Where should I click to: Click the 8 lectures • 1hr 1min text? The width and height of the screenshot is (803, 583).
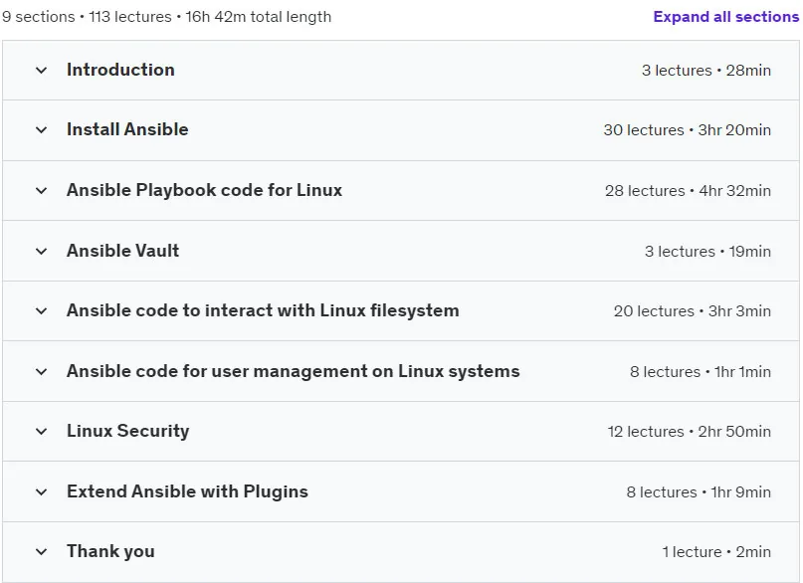[x=701, y=372]
